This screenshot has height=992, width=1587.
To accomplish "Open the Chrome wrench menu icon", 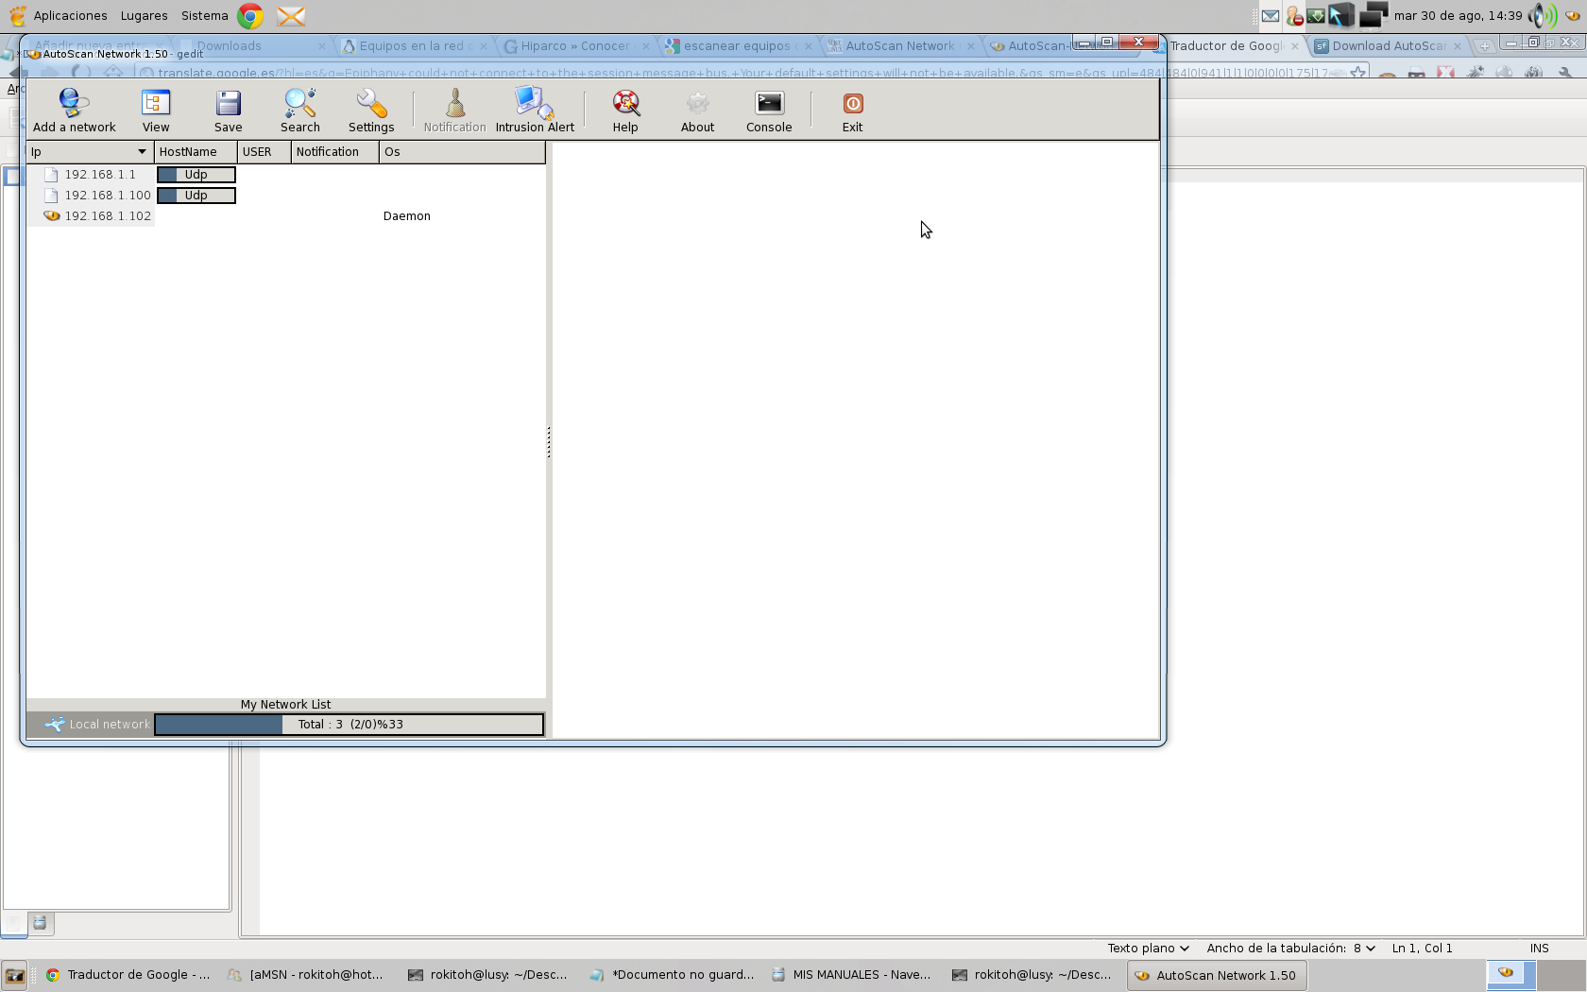I will (x=1565, y=73).
